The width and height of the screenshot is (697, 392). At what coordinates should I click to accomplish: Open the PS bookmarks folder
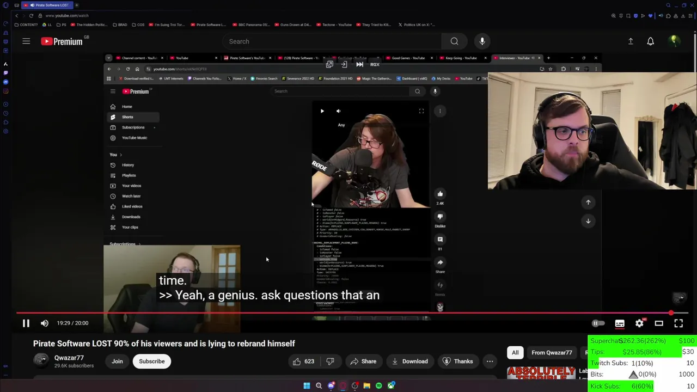tap(62, 24)
